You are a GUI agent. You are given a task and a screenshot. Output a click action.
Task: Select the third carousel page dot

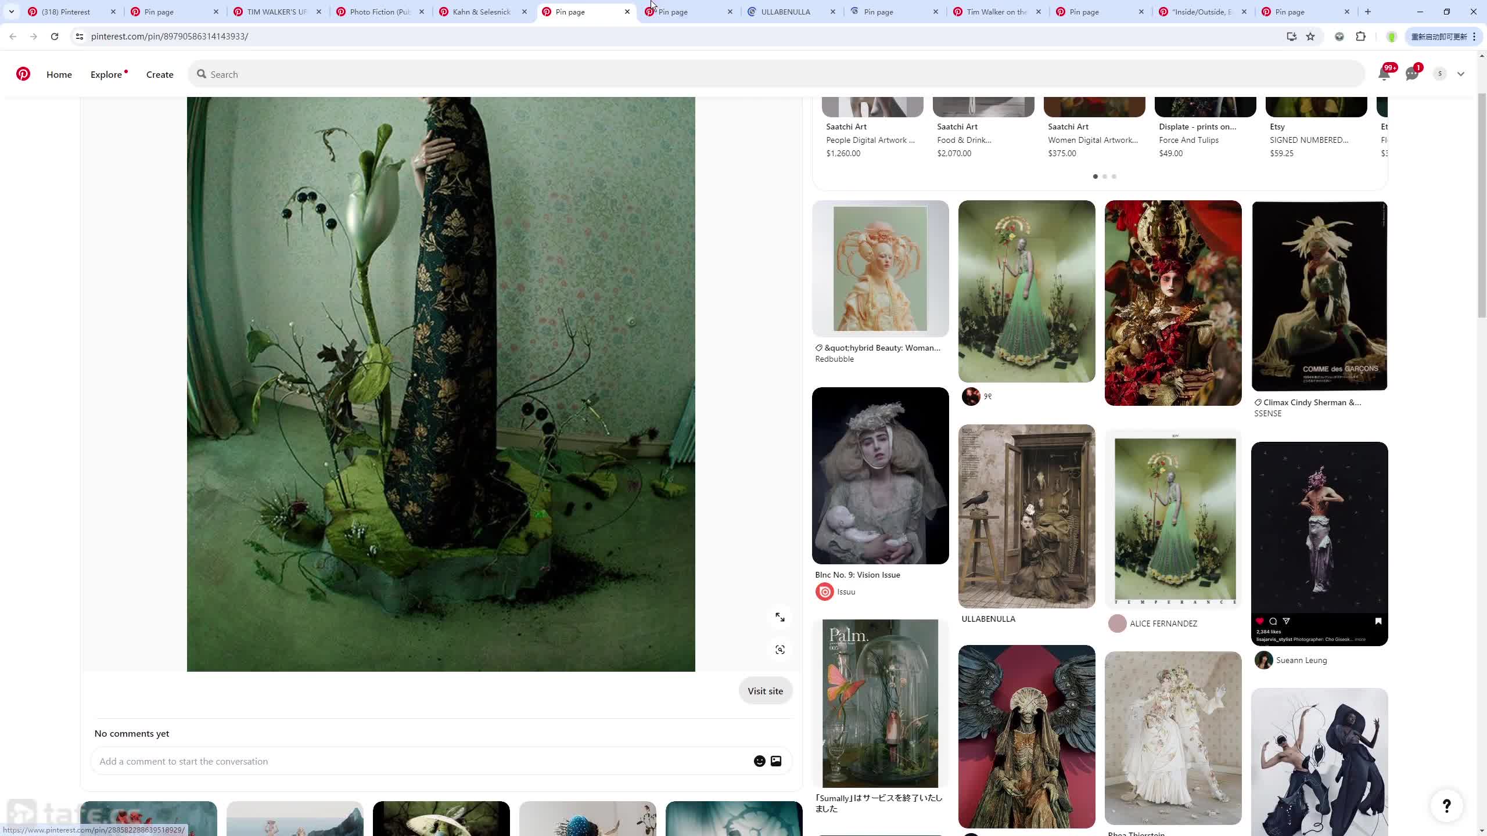1114,176
